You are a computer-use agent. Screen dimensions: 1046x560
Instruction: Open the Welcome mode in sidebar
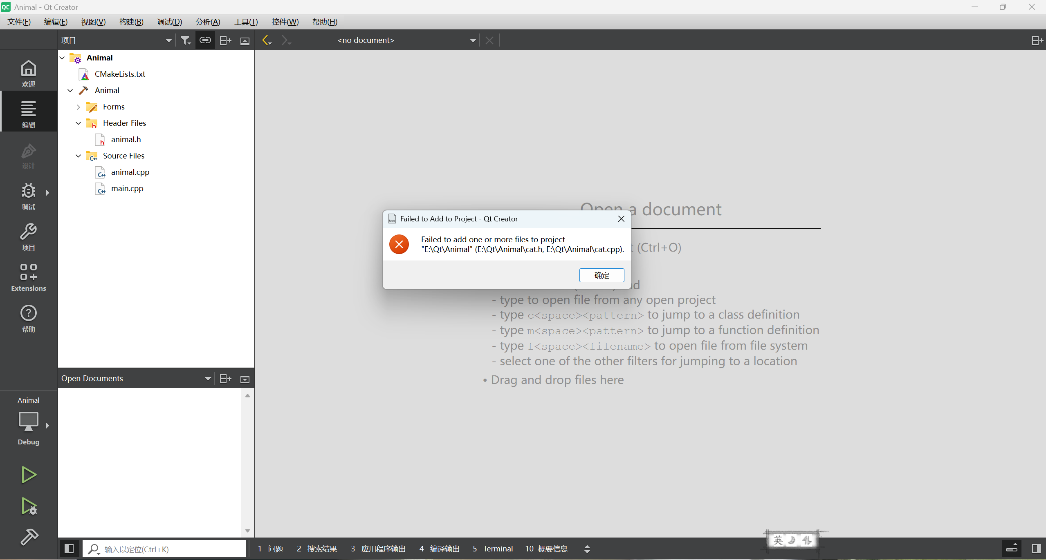28,73
